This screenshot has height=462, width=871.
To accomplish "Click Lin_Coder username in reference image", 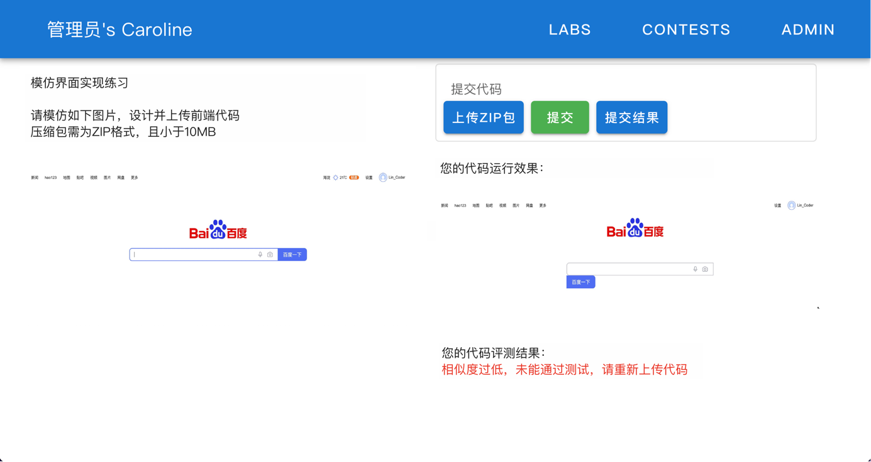I will 397,178.
